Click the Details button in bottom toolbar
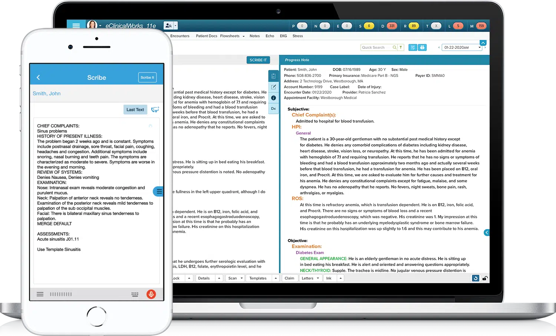The height and width of the screenshot is (336, 556). point(204,278)
